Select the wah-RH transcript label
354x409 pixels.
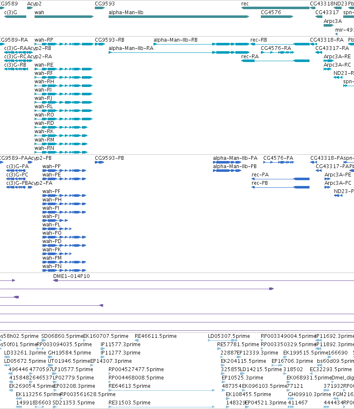coord(45,82)
